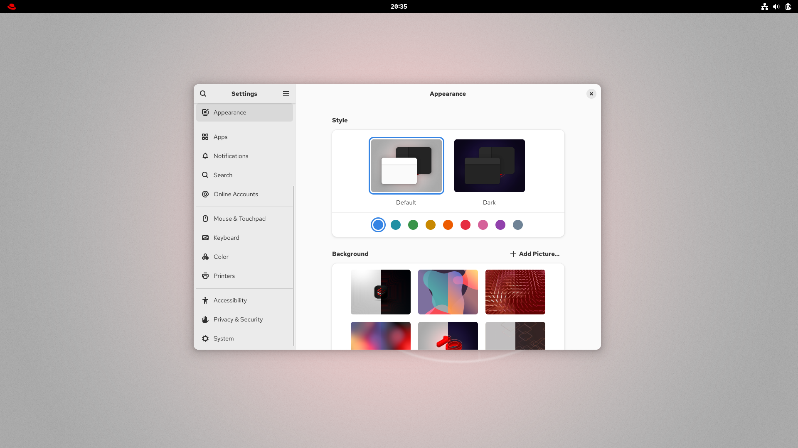Open the Settings hamburger menu
798x448 pixels.
(x=286, y=94)
